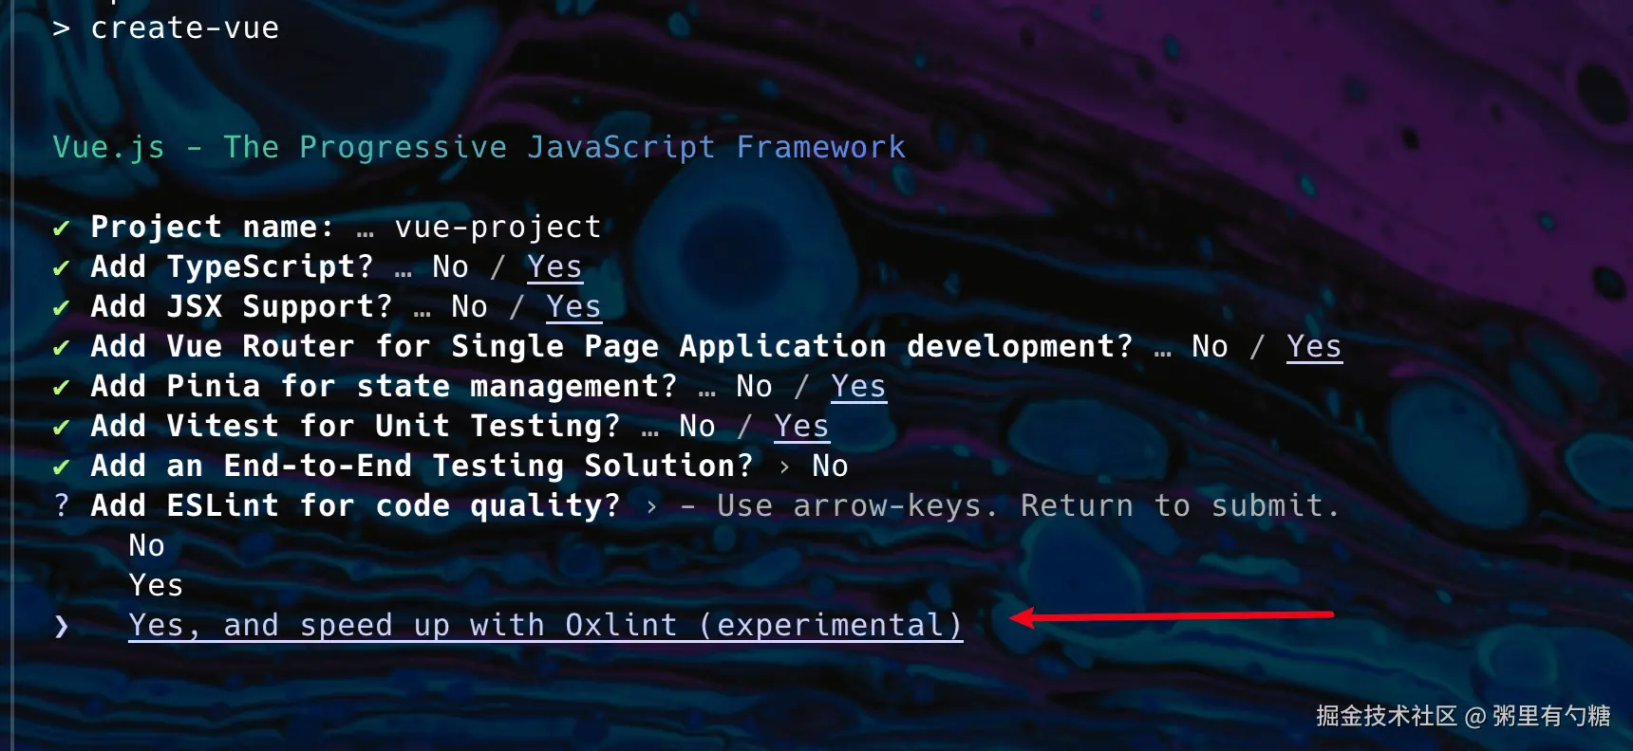Click 'Add an End-to-End Testing Solution?' text
The width and height of the screenshot is (1633, 751).
tap(422, 467)
